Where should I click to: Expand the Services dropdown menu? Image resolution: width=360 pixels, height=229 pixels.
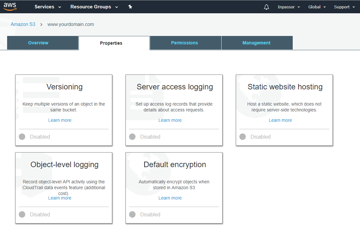click(48, 7)
